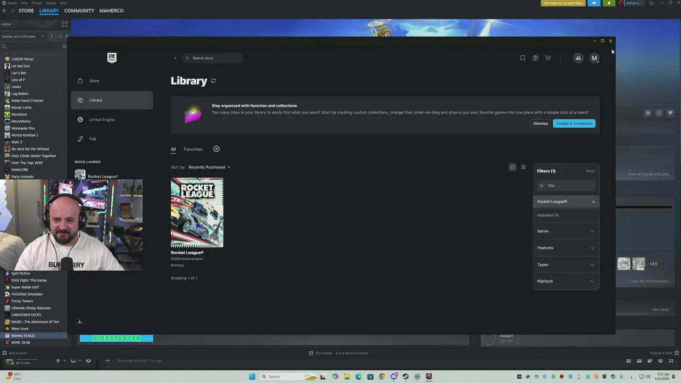Open Windows Start button
The height and width of the screenshot is (383, 681).
click(x=252, y=377)
